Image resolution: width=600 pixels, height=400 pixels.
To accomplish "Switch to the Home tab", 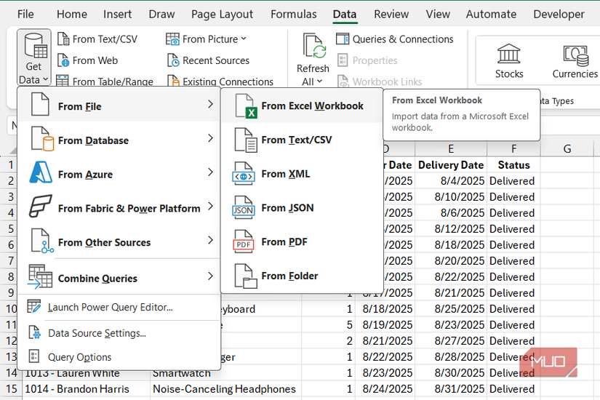I will coord(72,14).
